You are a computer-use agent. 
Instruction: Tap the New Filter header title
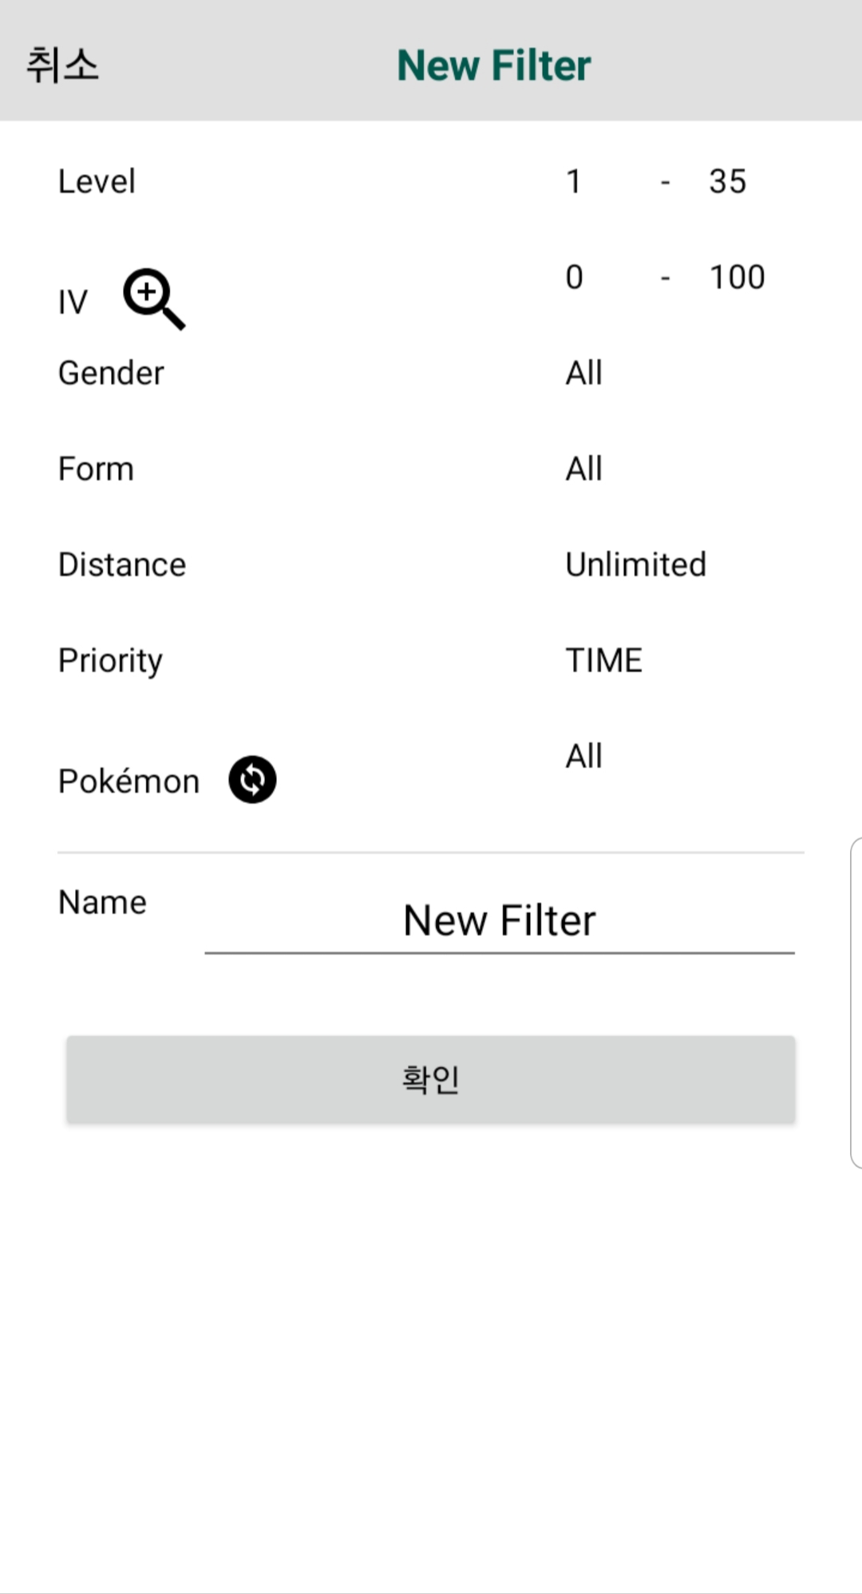click(494, 65)
